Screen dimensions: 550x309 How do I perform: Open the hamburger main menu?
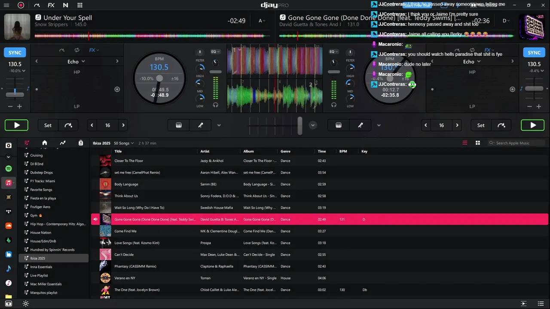(x=6, y=5)
